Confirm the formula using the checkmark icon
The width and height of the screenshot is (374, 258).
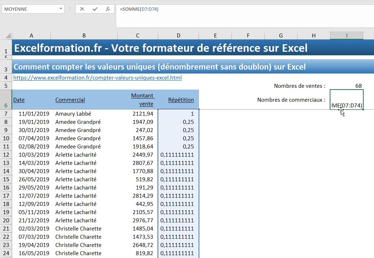[x=95, y=9]
